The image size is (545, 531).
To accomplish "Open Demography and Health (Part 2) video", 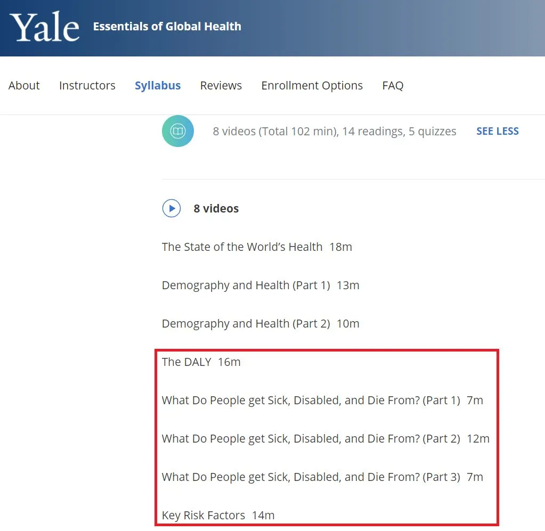I will tap(246, 323).
